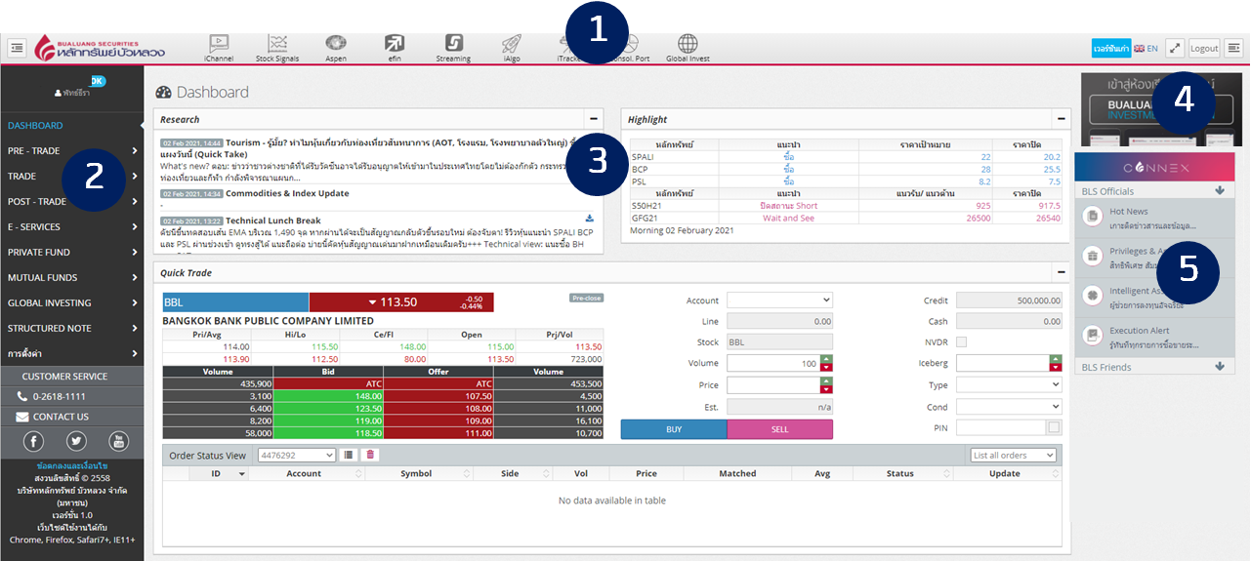Screen dimensions: 1251x561
Task: Open the Twitter social icon
Action: coord(76,441)
